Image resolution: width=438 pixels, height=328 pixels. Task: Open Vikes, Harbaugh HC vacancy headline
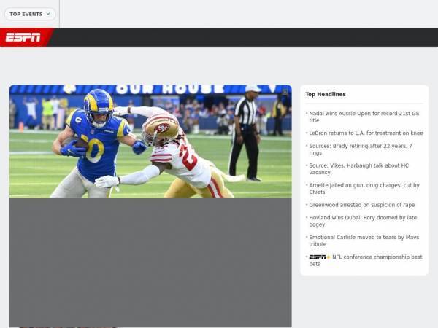[358, 169]
